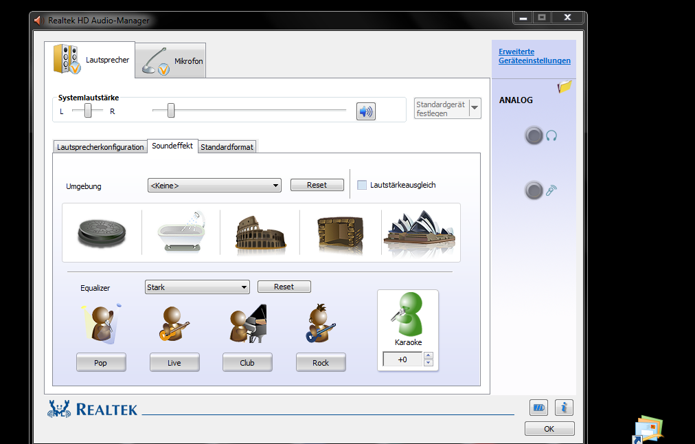The width and height of the screenshot is (695, 444).
Task: Choose the bathtub bathroom environment
Action: coord(182,232)
